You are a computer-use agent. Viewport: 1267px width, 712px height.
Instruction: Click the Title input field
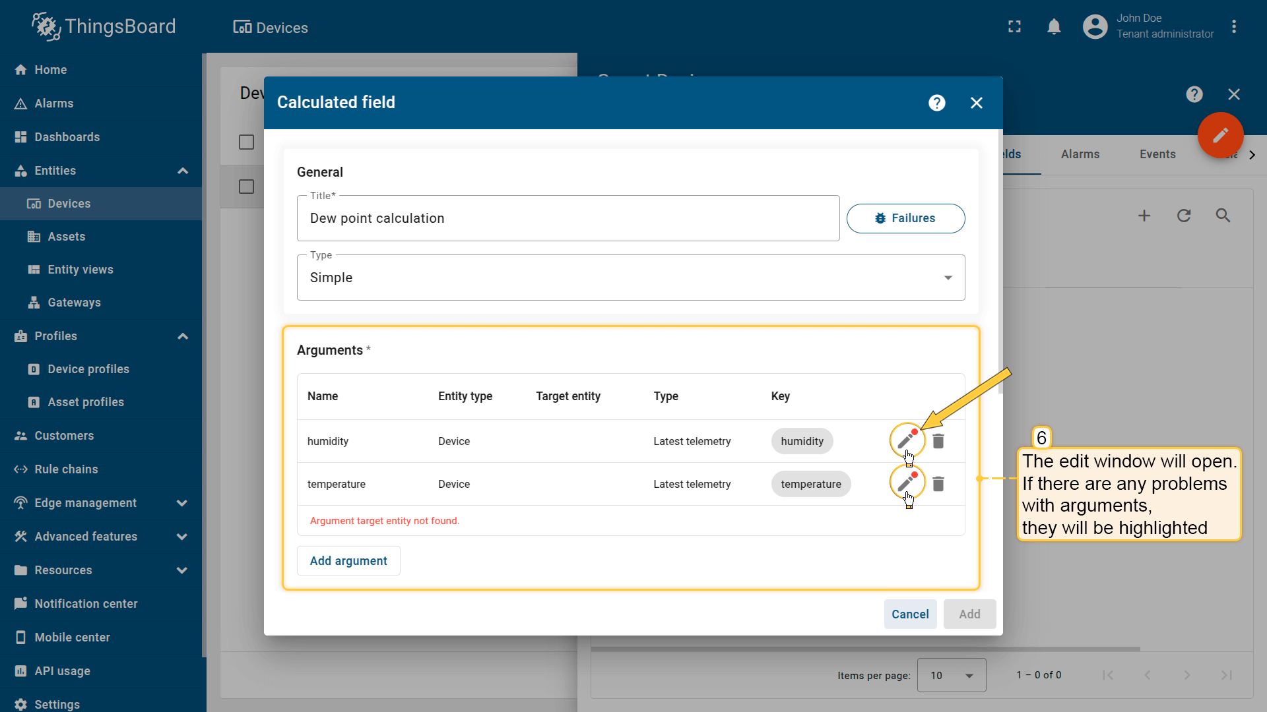(568, 219)
